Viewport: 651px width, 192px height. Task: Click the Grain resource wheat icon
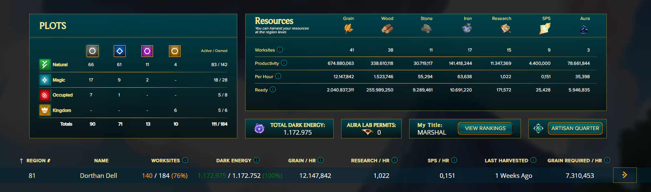348,28
